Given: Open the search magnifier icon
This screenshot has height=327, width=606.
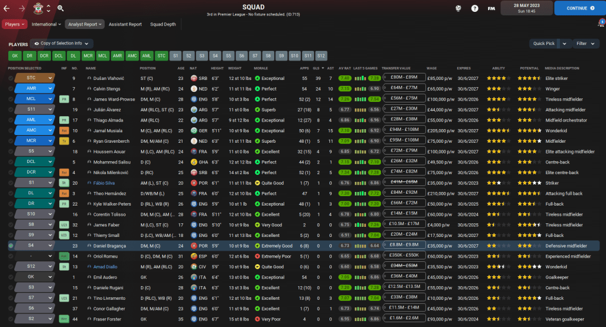Looking at the screenshot, I should pos(60,9).
